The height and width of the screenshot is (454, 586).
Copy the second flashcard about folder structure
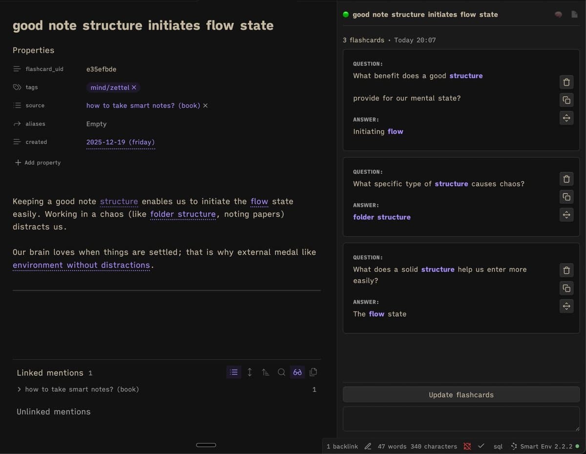[x=566, y=197]
